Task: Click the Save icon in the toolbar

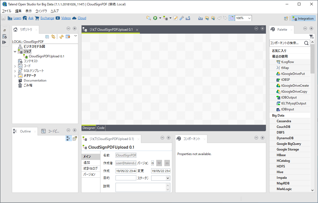Action: [3, 18]
